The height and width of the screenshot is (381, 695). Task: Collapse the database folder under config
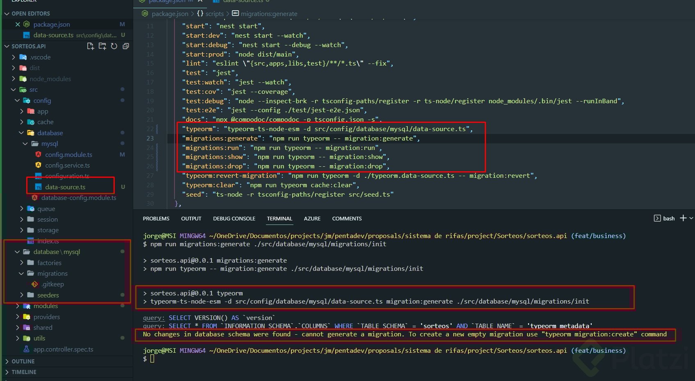click(x=21, y=133)
